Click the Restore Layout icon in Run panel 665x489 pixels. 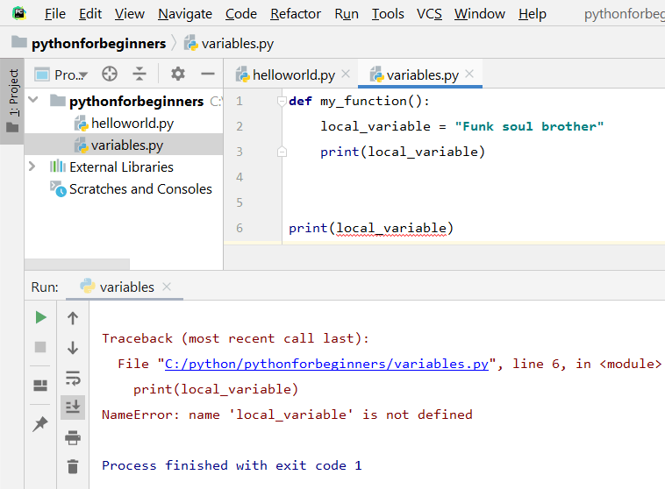point(40,386)
